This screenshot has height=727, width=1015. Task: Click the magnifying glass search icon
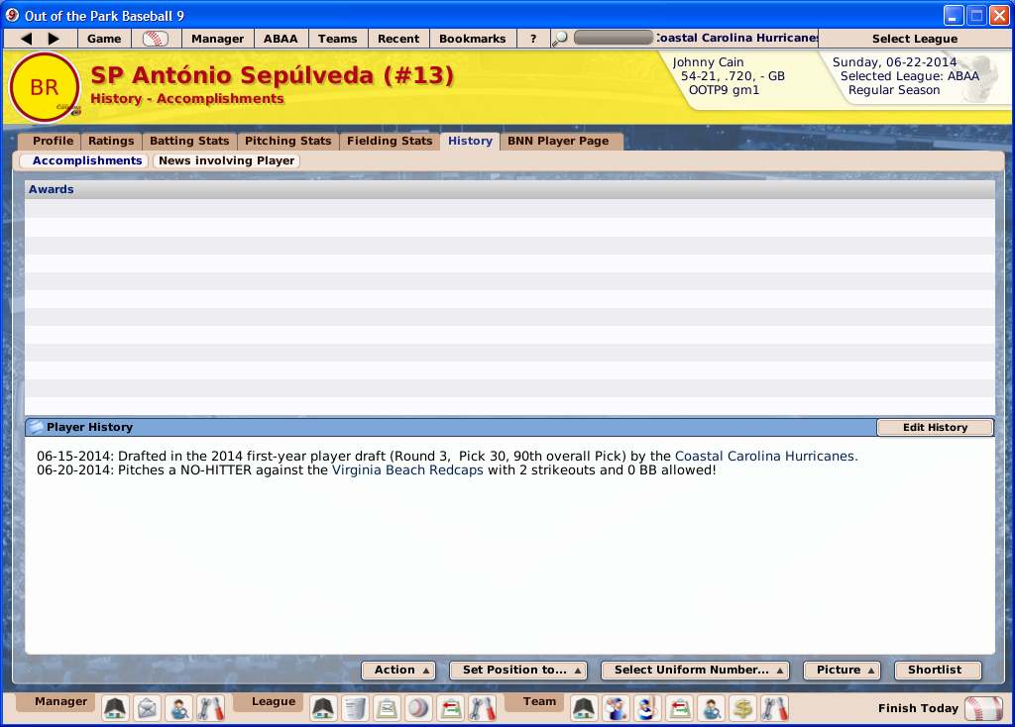tap(560, 39)
